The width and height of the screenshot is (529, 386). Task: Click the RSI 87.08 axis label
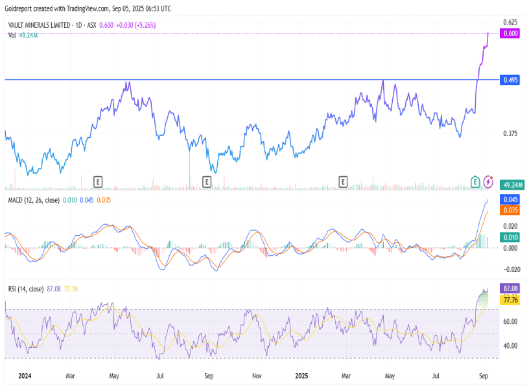point(510,287)
